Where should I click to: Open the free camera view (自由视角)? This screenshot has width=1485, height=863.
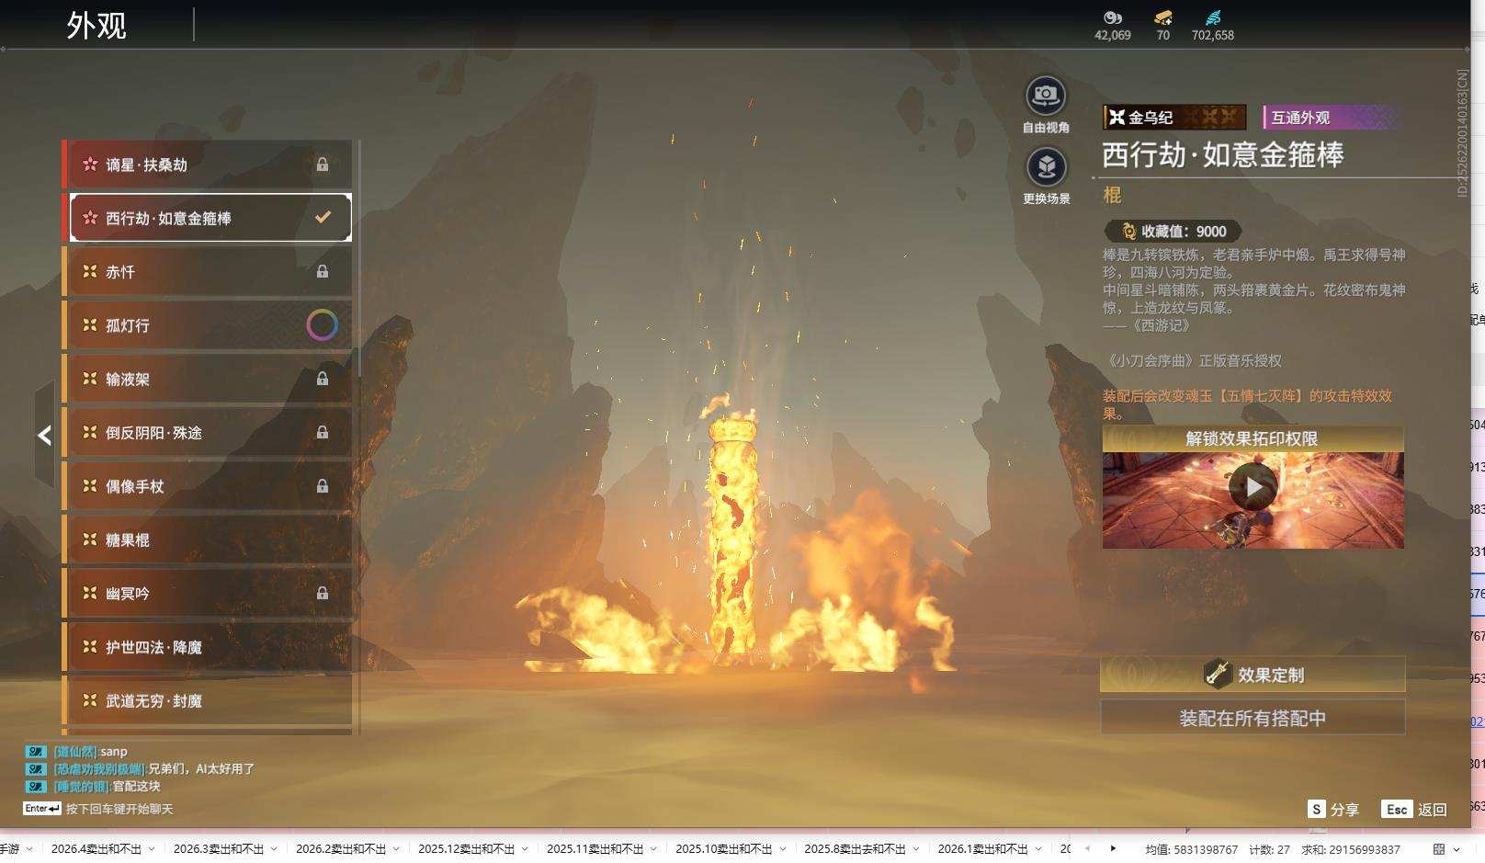1045,97
